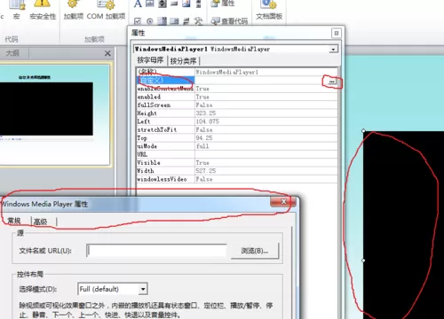Viewport: 444px width, 319px height.
Task: Click 查看代码 view code button
Action: 229,21
